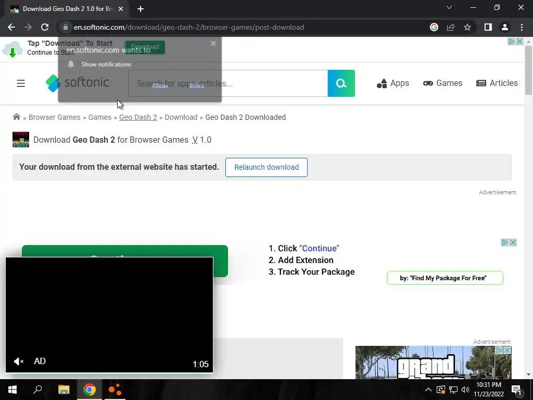Open the Windows notification center
533x400 pixels.
(x=517, y=390)
